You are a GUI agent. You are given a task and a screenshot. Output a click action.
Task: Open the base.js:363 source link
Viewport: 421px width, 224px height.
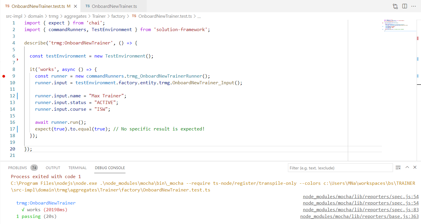point(359,216)
